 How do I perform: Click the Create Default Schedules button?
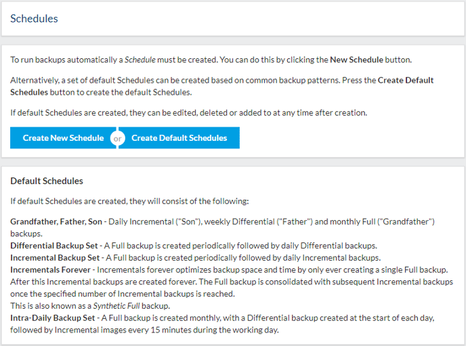tap(179, 138)
